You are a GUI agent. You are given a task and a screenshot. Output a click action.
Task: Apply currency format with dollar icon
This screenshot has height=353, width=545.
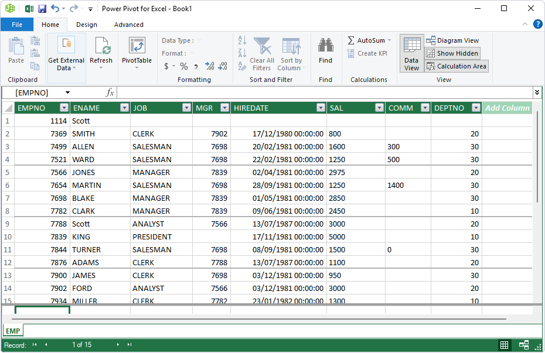point(166,66)
